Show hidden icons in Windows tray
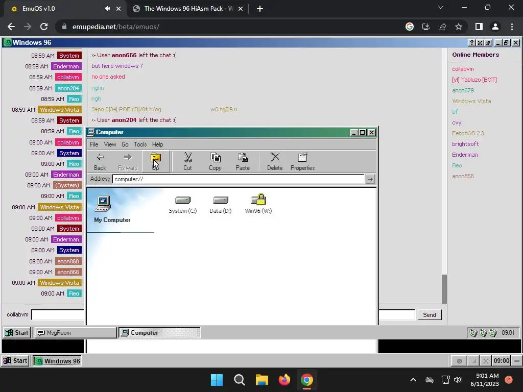The height and width of the screenshot is (392, 523). [x=413, y=380]
